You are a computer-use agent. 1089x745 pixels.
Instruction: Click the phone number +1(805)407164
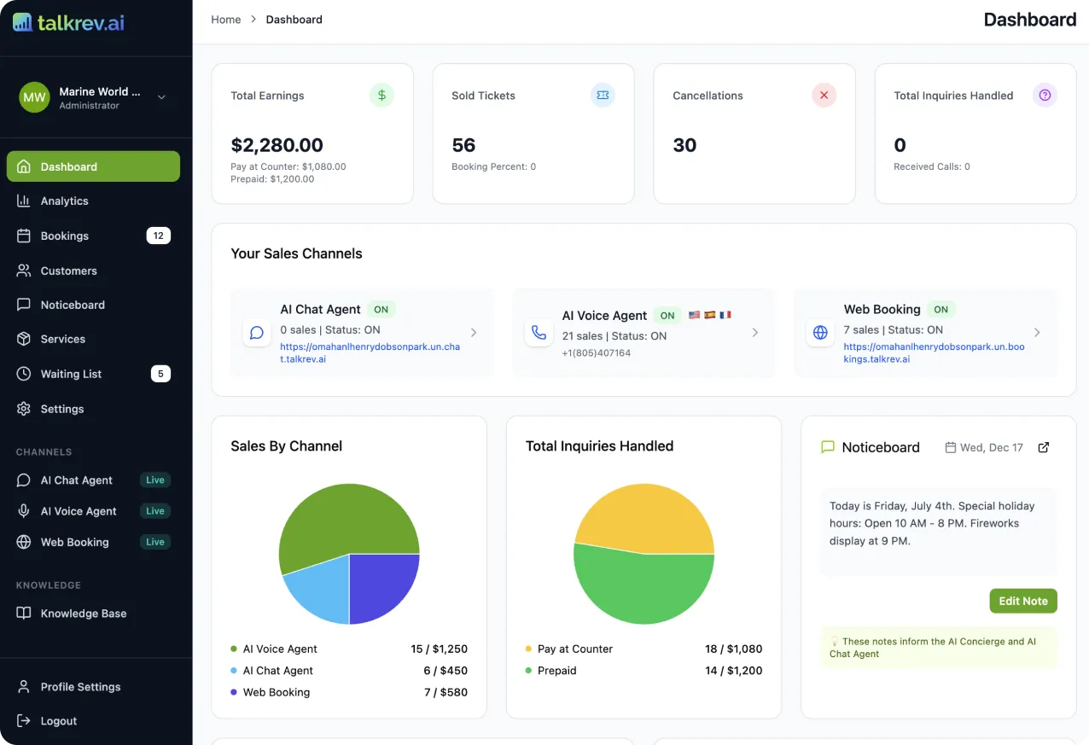pos(597,352)
